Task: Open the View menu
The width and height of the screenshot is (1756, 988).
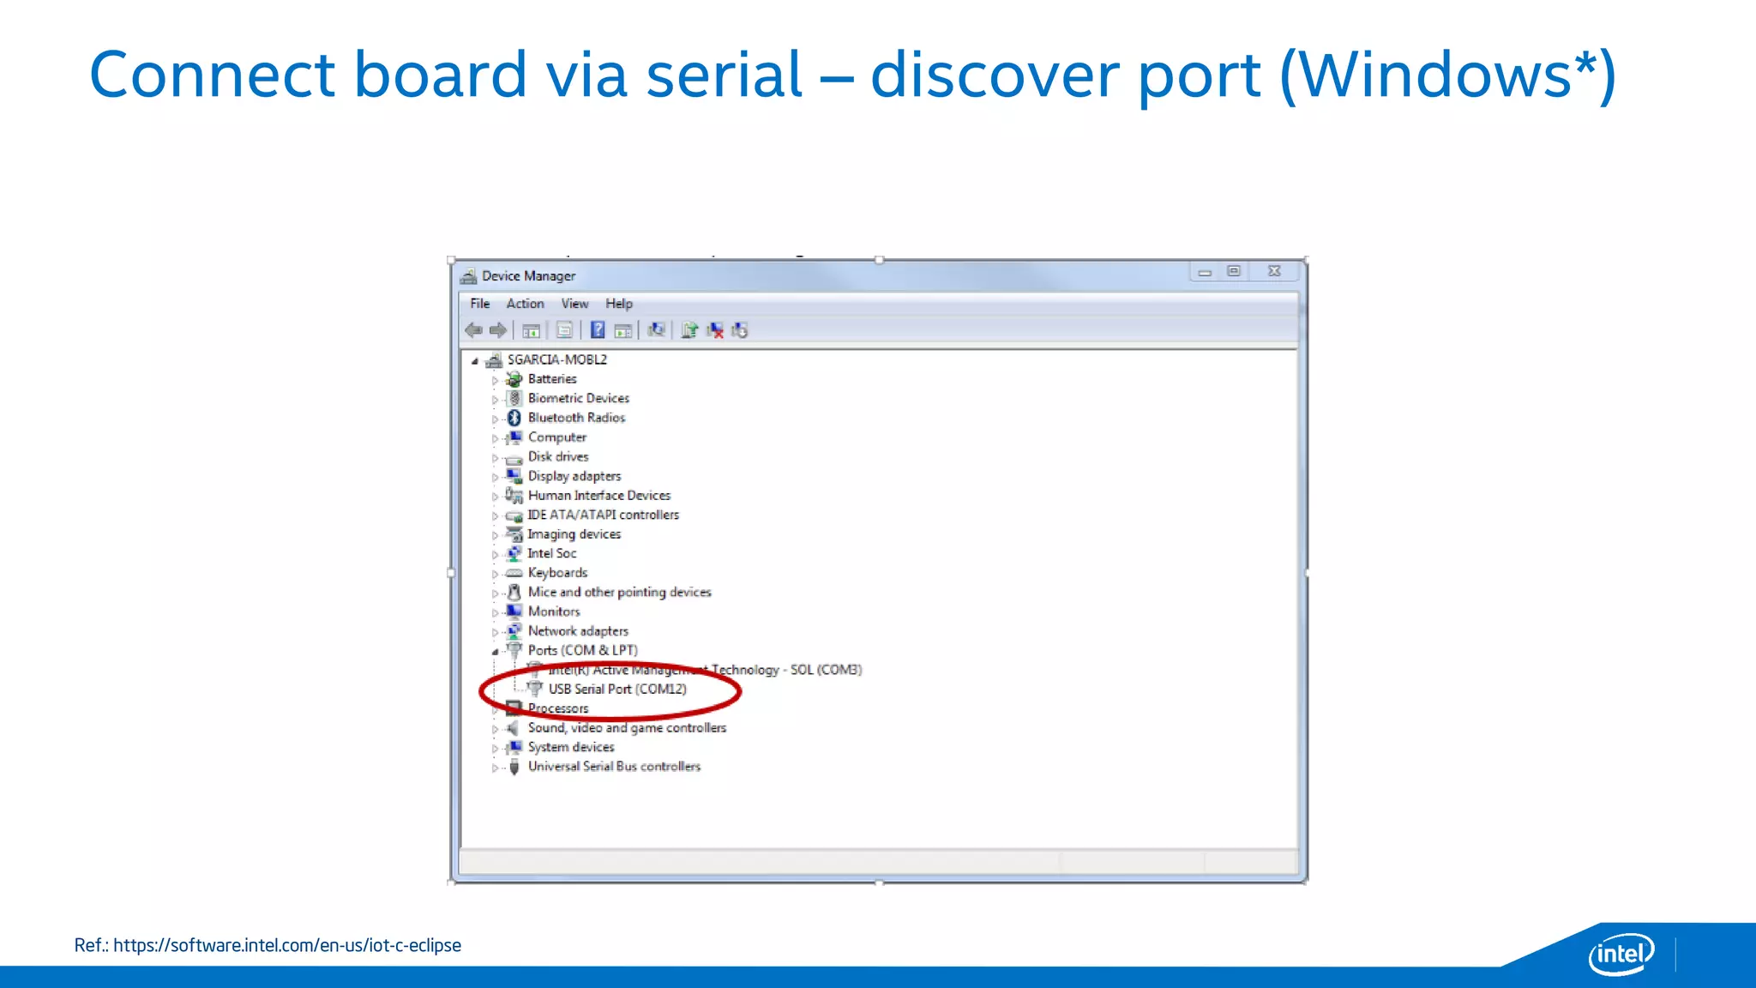Action: point(574,304)
